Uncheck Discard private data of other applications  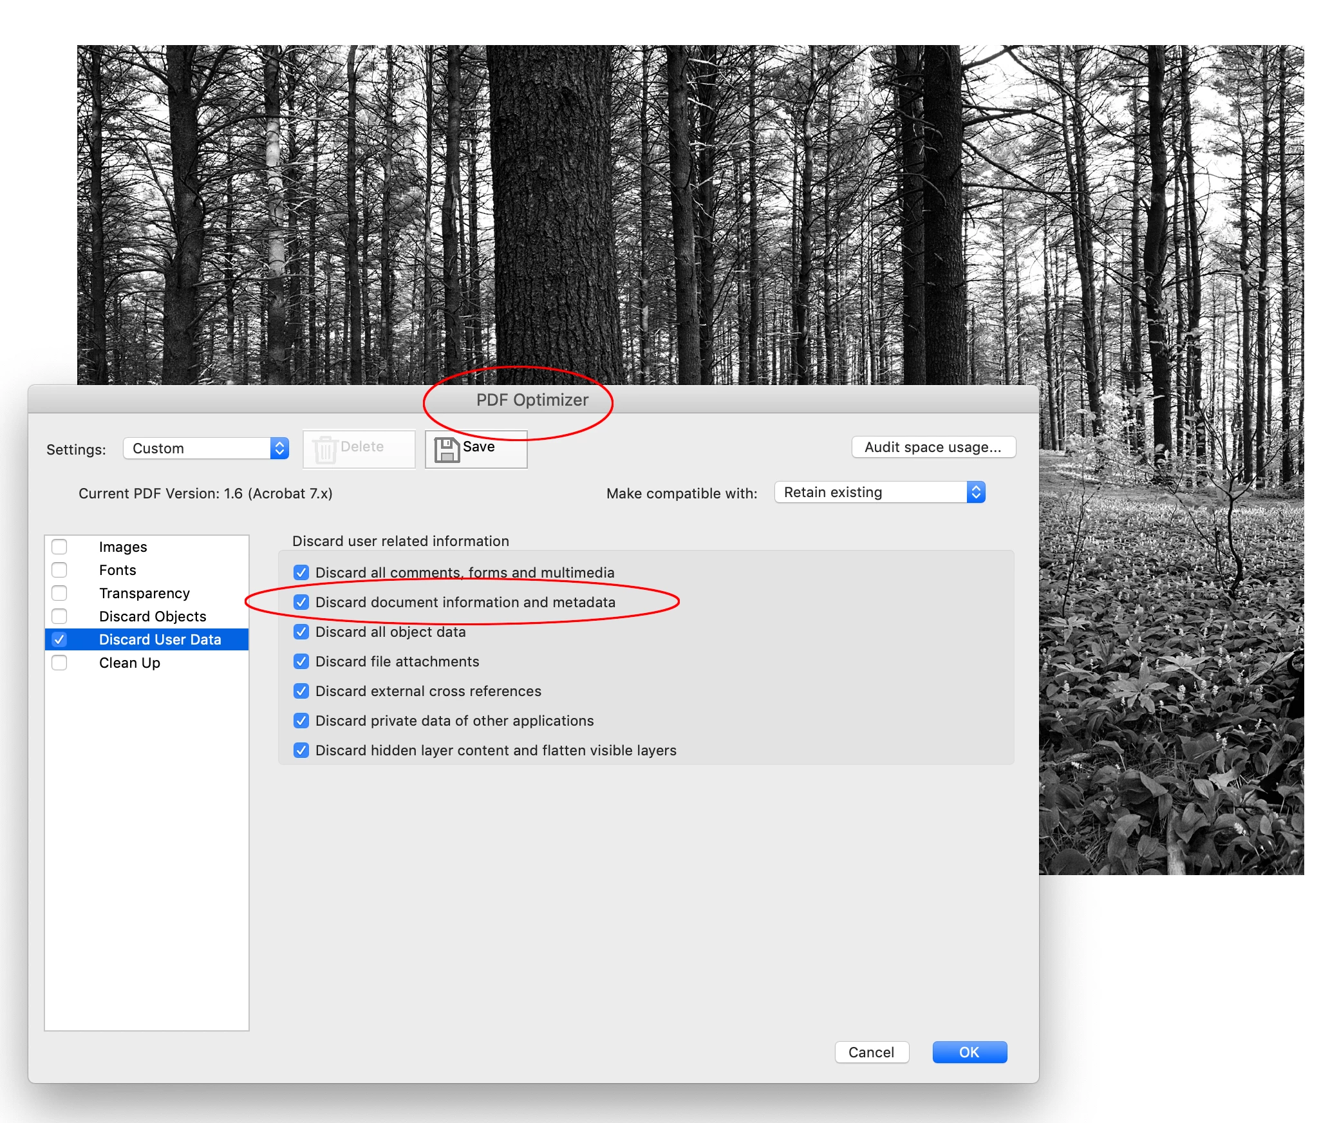(301, 721)
